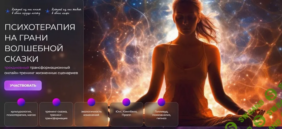Image resolution: width=282 pixels, height=129 pixels.
Task: Click the handwritten text 'Каждый из нас носит'
Action: click(x=26, y=9)
